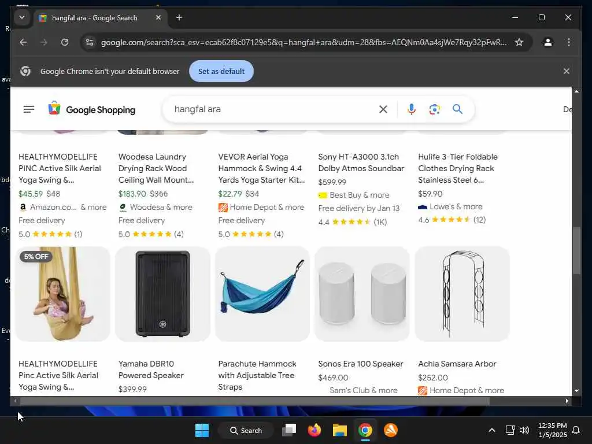
Task: Reload the current page
Action: 65,42
